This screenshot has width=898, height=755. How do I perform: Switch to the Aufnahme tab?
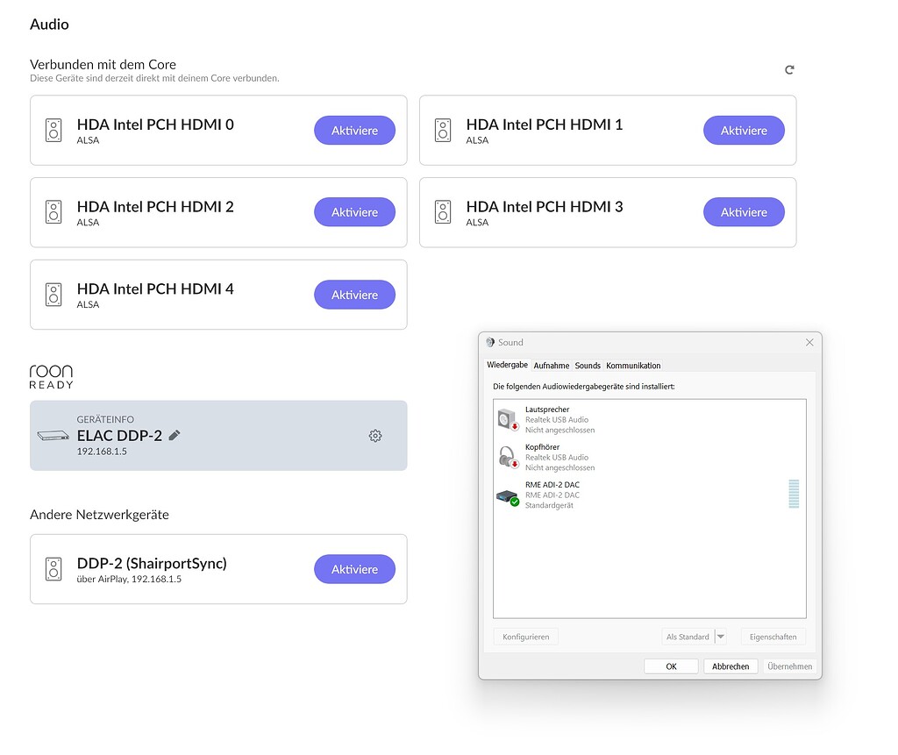552,366
